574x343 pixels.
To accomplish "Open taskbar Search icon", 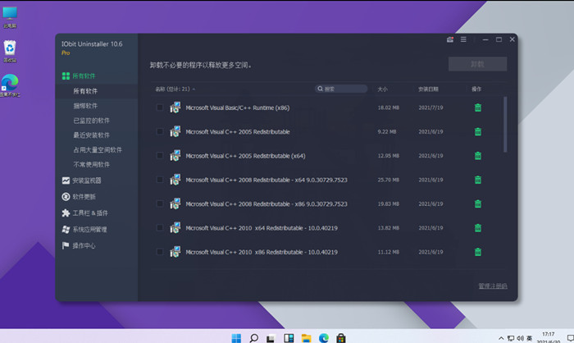I will (253, 338).
